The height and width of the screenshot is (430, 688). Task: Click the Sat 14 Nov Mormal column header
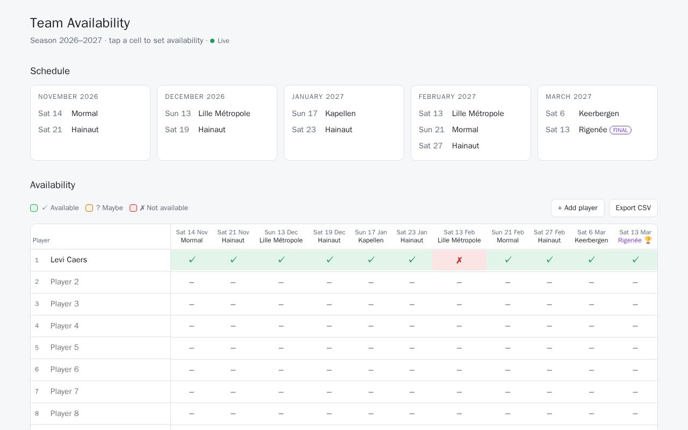pyautogui.click(x=192, y=236)
